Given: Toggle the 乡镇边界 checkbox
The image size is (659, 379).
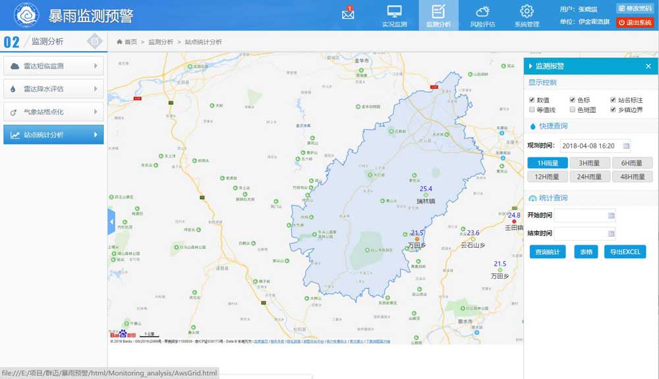Looking at the screenshot, I should 613,110.
